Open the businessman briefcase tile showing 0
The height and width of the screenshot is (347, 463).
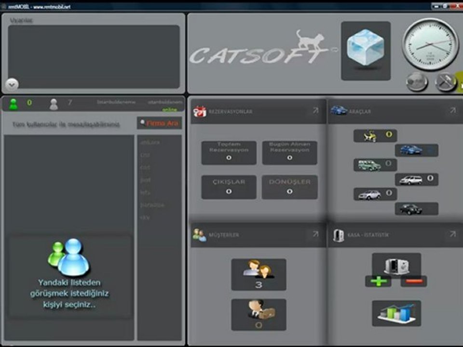(x=259, y=315)
